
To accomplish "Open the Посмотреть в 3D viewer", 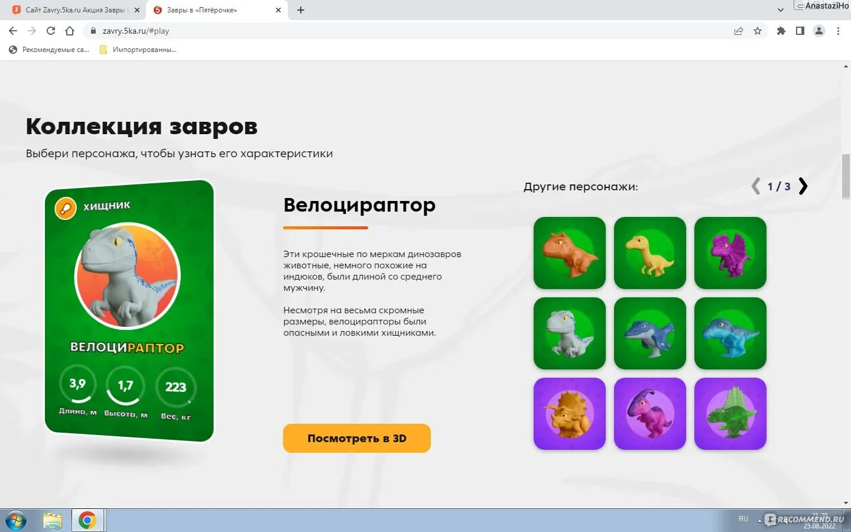I will [x=357, y=438].
